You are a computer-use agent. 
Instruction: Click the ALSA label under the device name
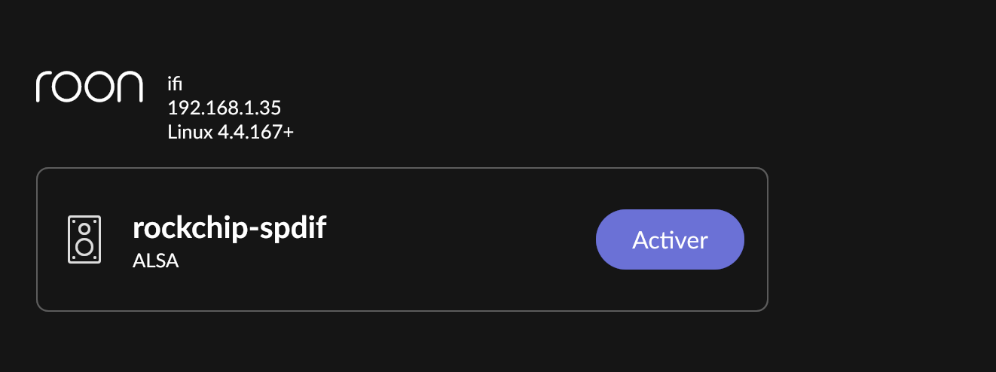pyautogui.click(x=155, y=262)
